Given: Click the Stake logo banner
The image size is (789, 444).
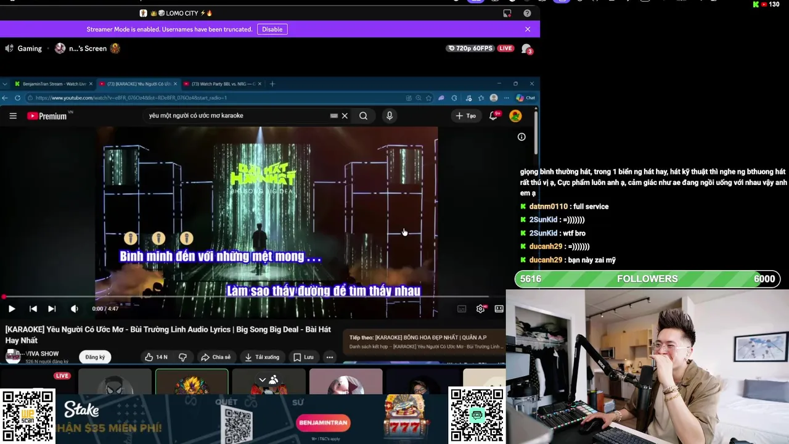Looking at the screenshot, I should (81, 409).
